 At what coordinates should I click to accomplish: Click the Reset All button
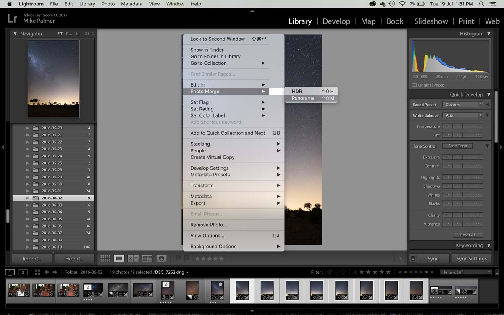[x=468, y=235]
